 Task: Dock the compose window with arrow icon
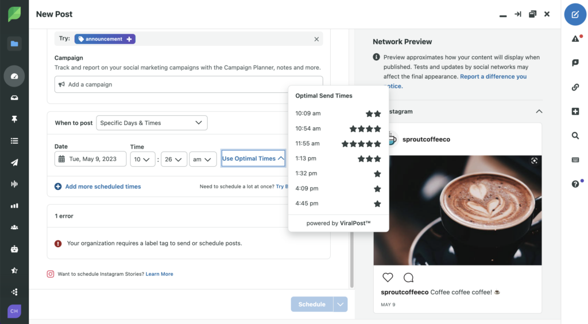[x=517, y=14]
